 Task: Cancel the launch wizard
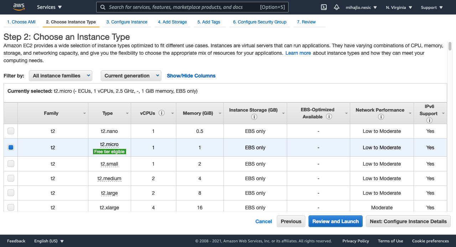coord(264,221)
